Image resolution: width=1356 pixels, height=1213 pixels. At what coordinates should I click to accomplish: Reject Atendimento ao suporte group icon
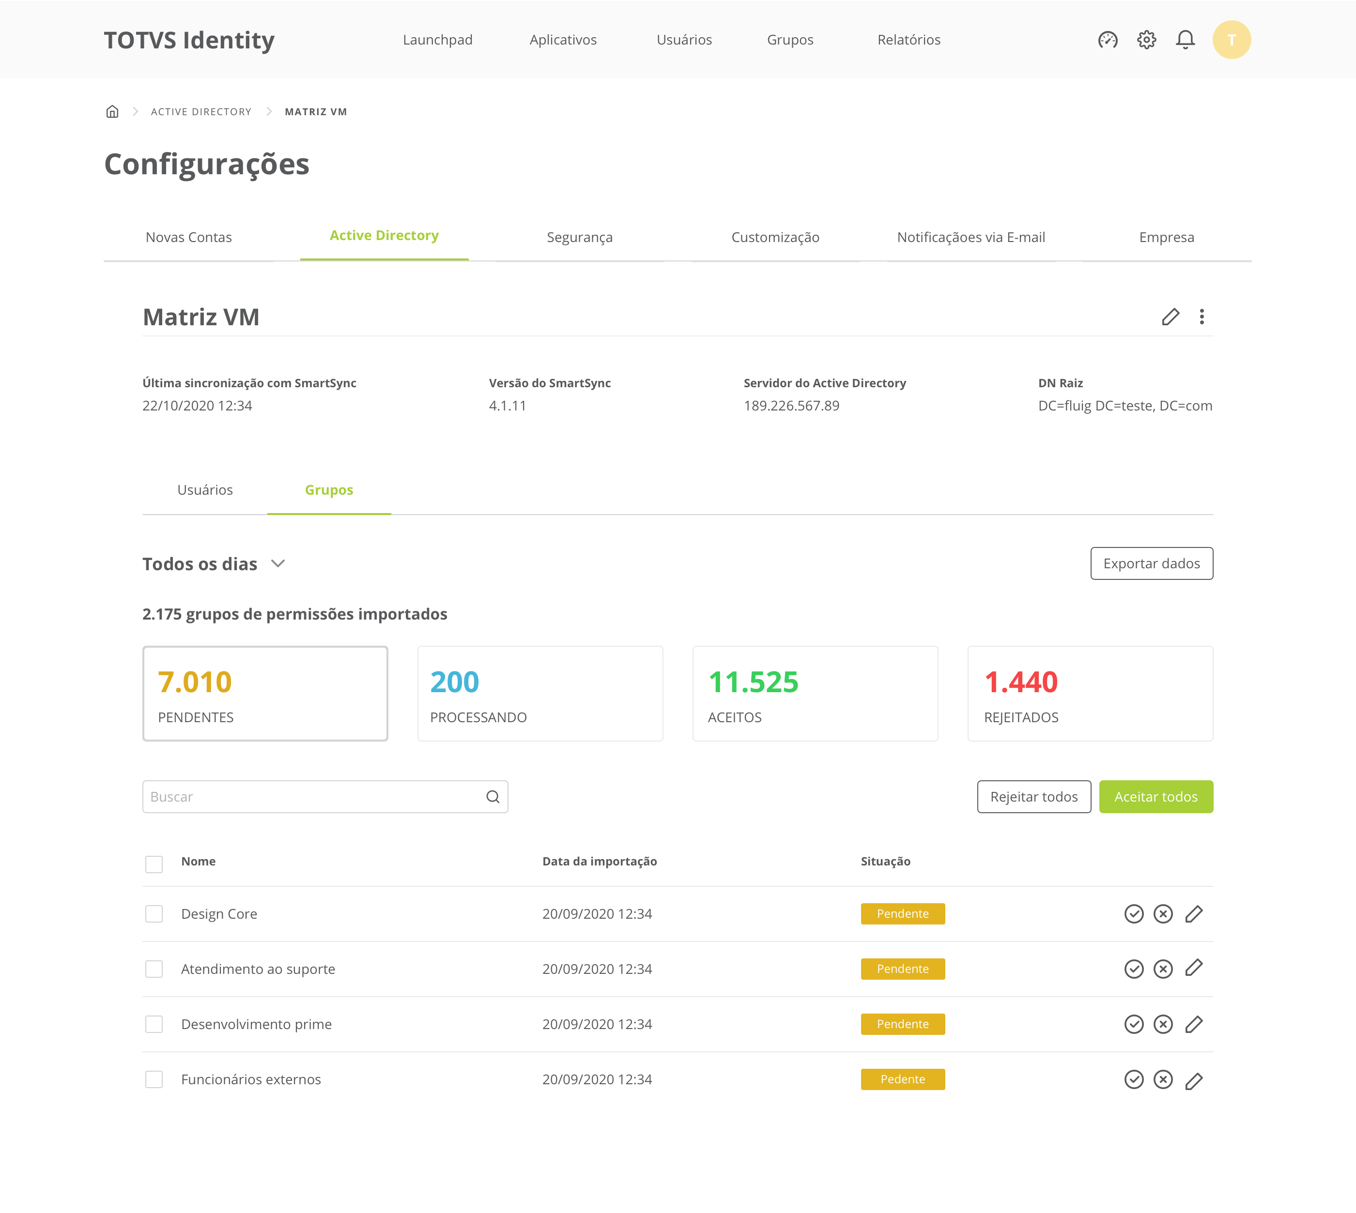pyautogui.click(x=1163, y=969)
